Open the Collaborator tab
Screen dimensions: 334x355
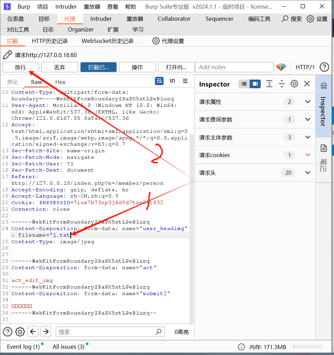tap(174, 19)
